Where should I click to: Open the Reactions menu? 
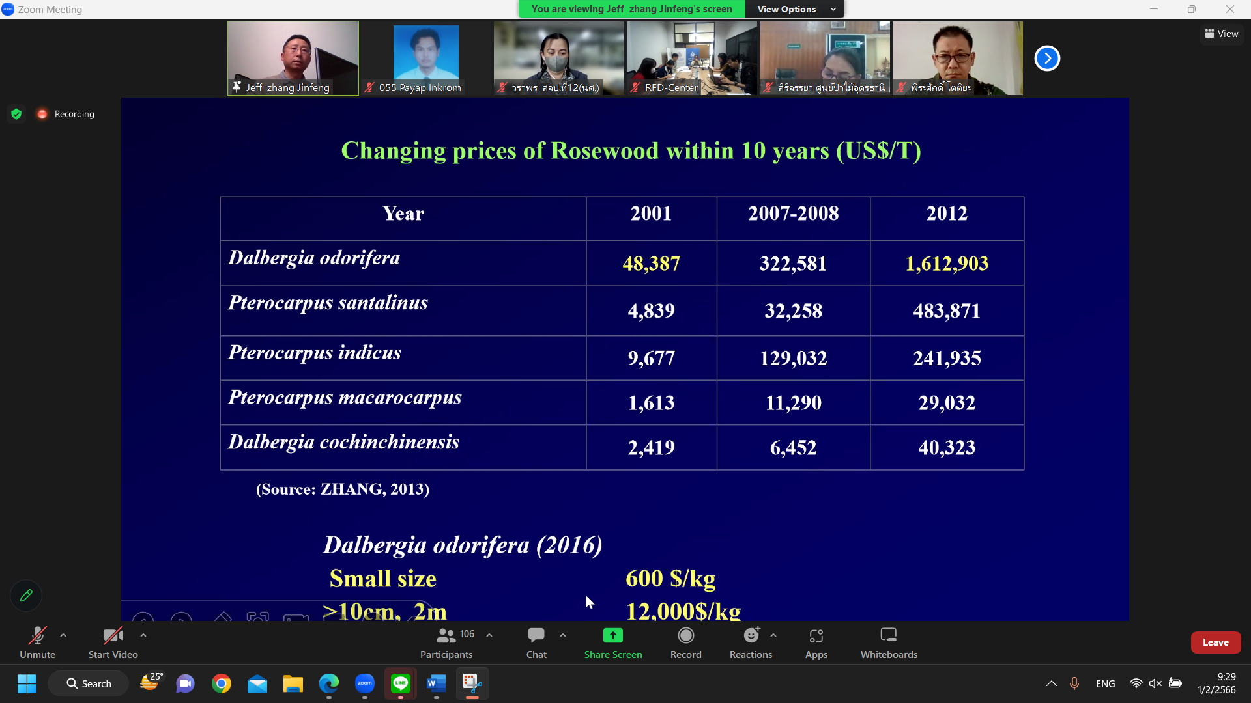pyautogui.click(x=751, y=635)
